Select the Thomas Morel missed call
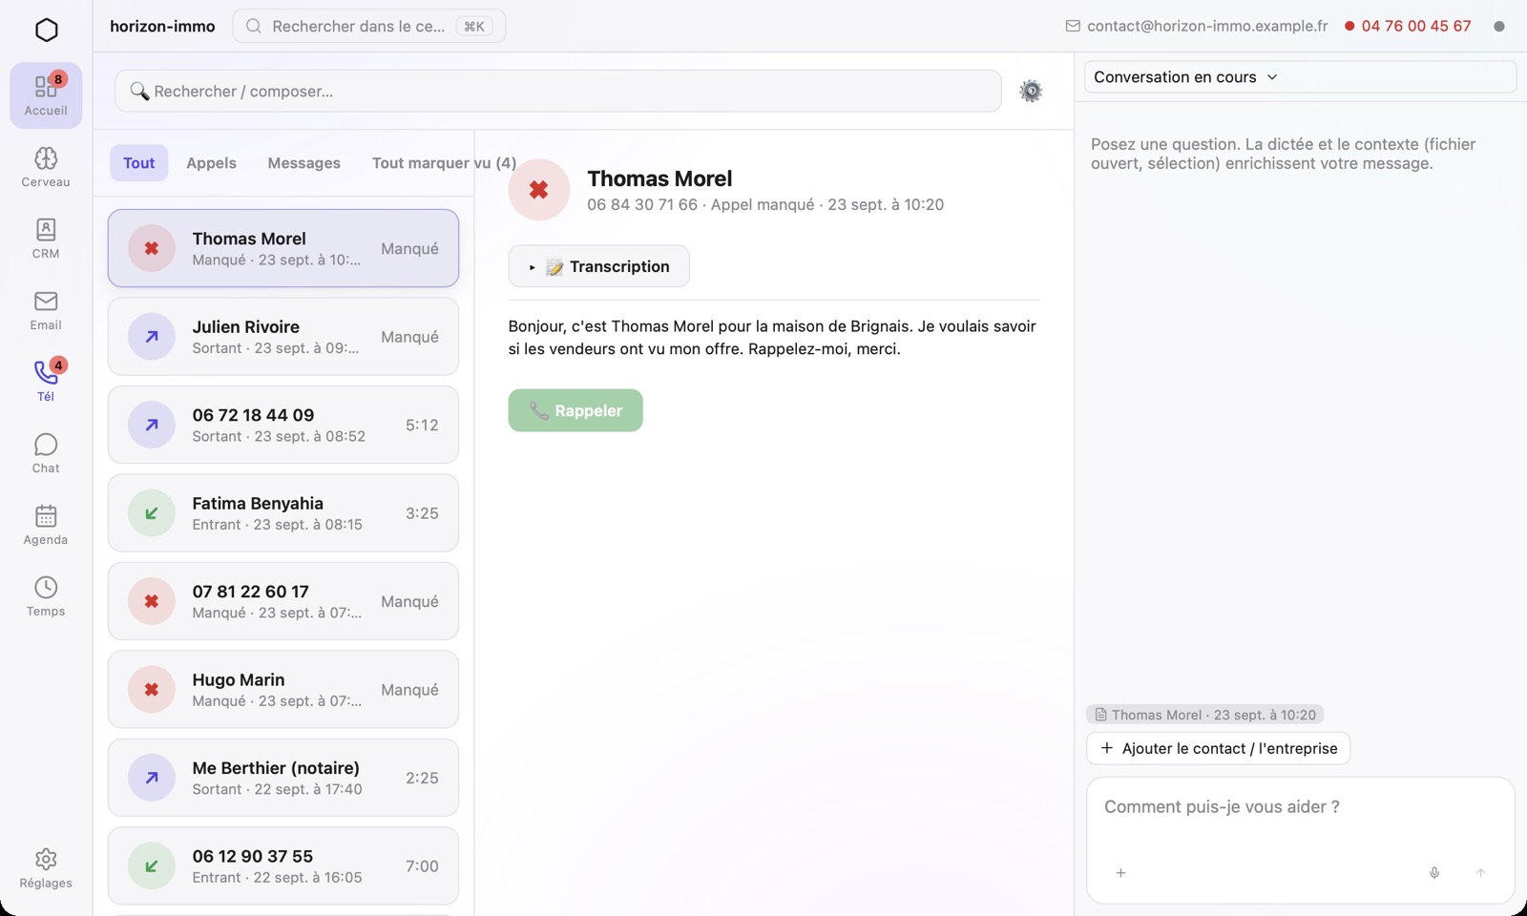Screen dimensions: 1527x916 283,248
